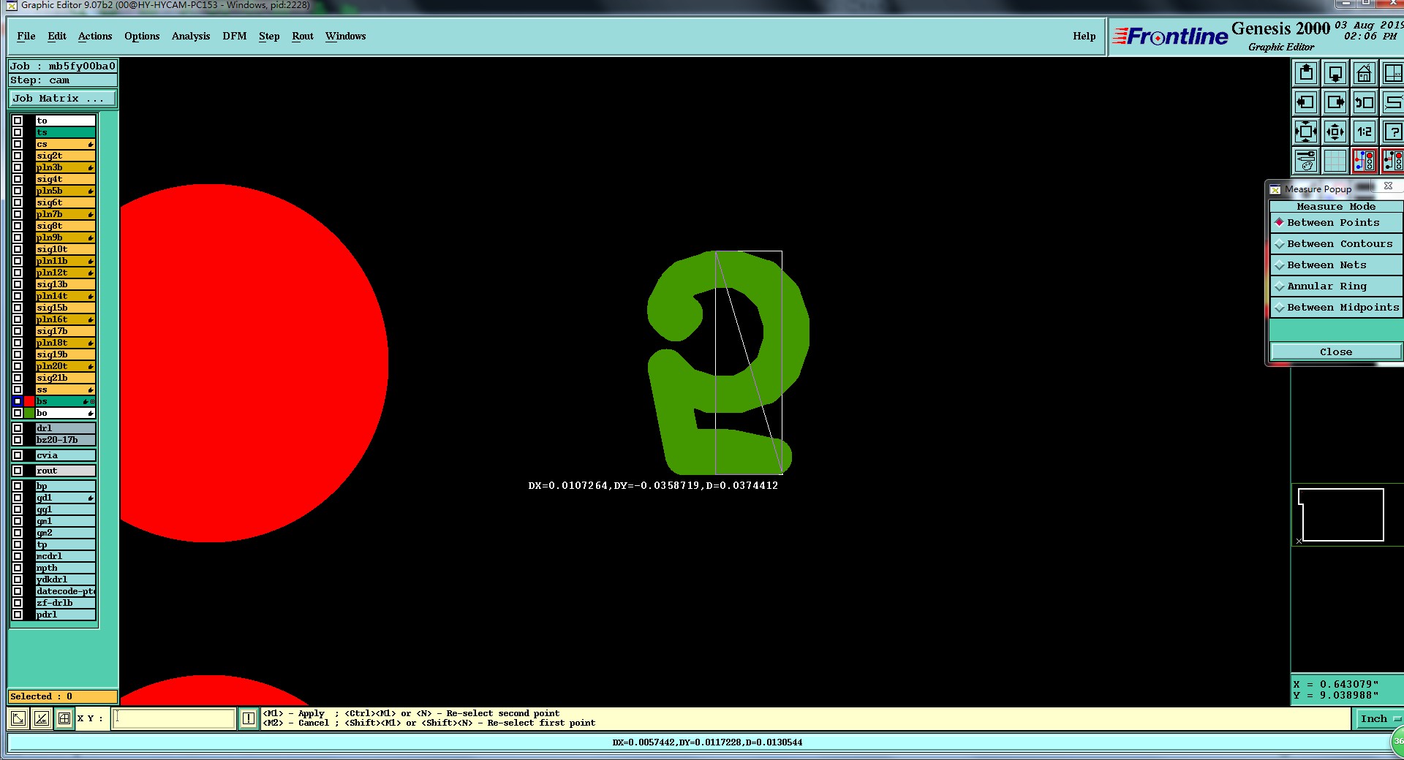Viewport: 1404px width, 760px height.
Task: Select Annular Ring measure mode
Action: pyautogui.click(x=1336, y=286)
